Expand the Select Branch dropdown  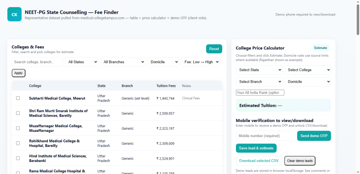point(259,82)
